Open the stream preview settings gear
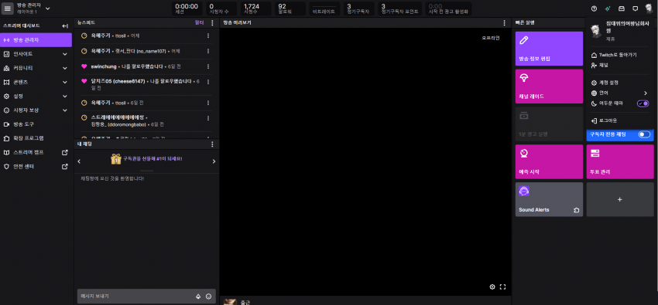 [x=492, y=287]
